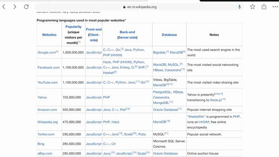Click MongoDB link in Yahoo row

[x=161, y=103]
